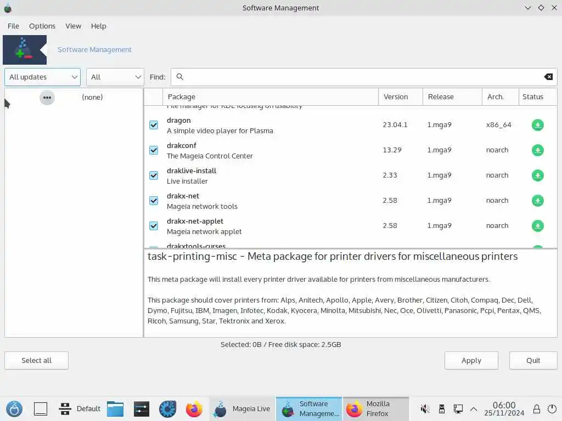Click the Selected: 0B / Free disk space status text
Screen dimensions: 562x421
tap(280, 344)
